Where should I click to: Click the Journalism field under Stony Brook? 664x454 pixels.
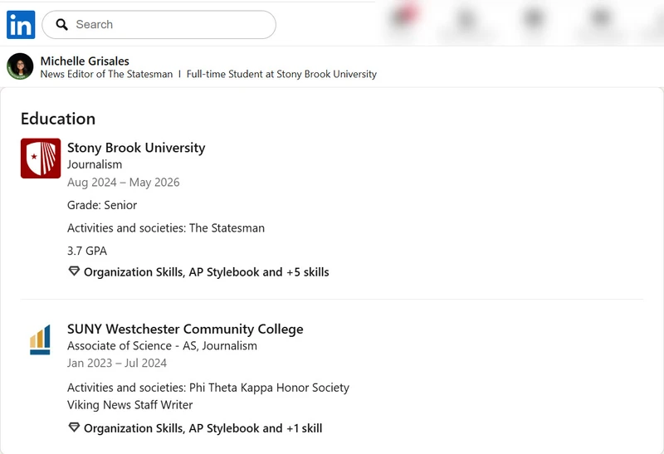point(95,164)
